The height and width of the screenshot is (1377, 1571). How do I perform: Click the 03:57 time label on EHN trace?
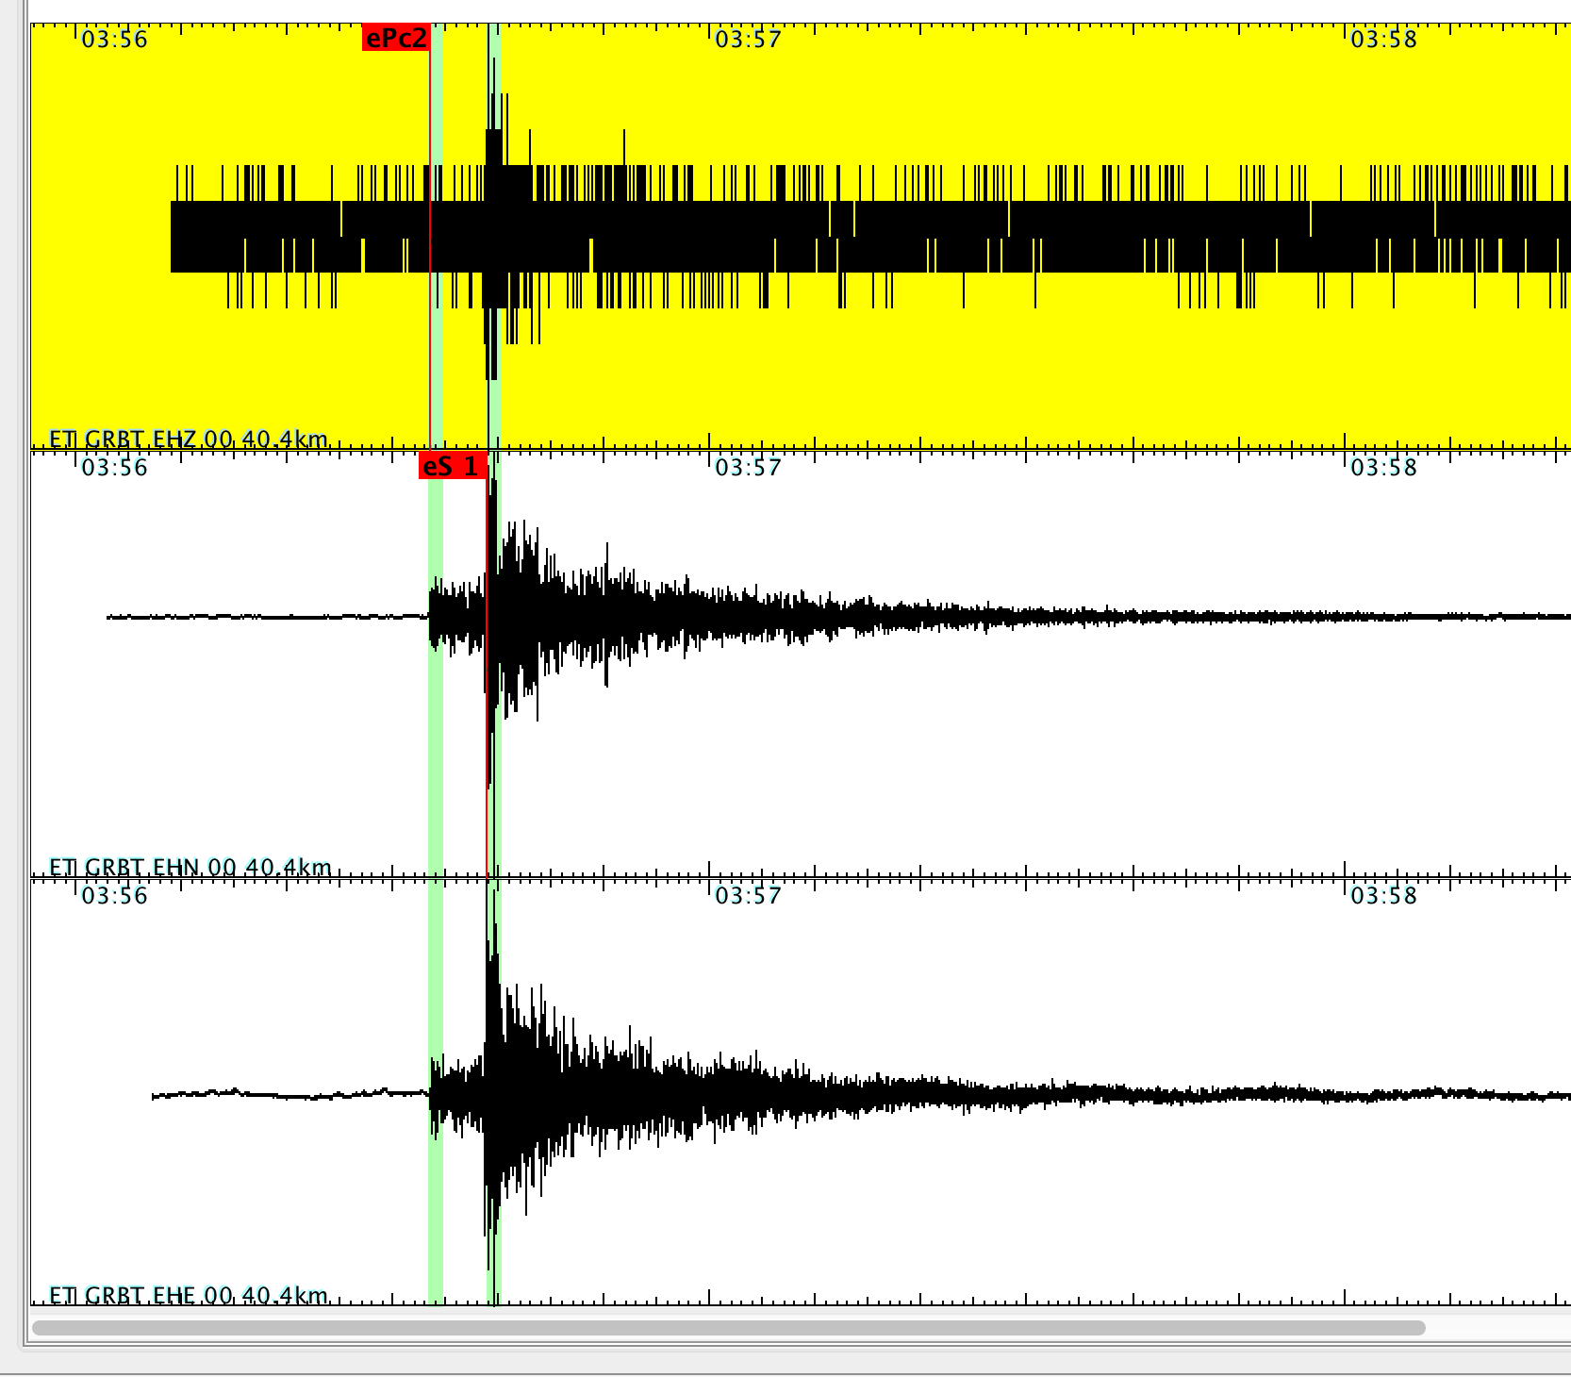coord(748,468)
